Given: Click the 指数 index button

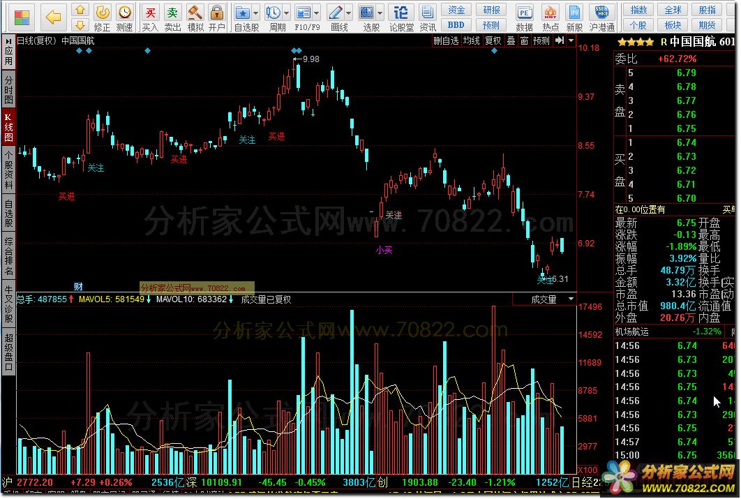Looking at the screenshot, I should [639, 10].
